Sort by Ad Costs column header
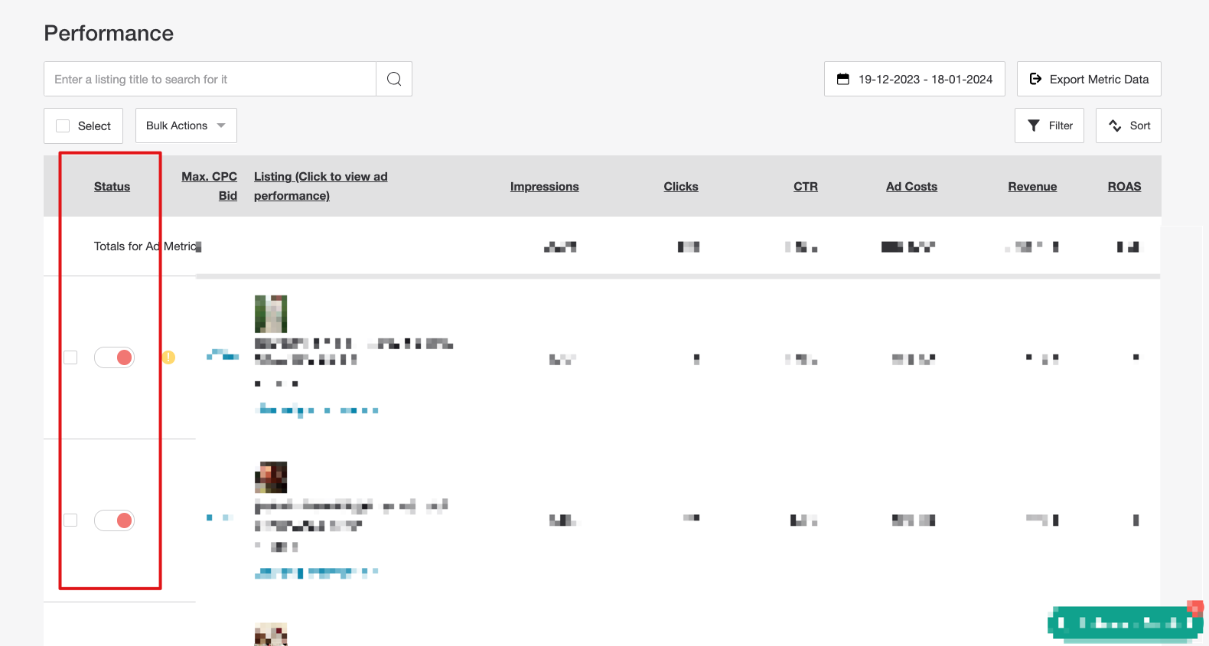 tap(911, 186)
